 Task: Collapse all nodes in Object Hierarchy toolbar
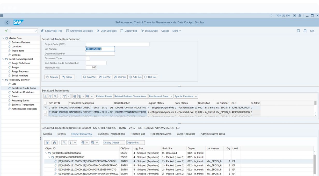click(x=54, y=143)
